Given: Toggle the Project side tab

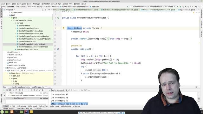Looking at the screenshot, I should click(1, 13).
